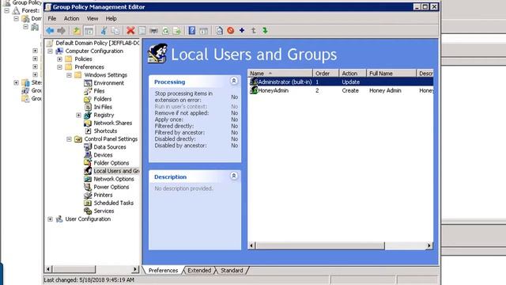Image resolution: width=506 pixels, height=285 pixels.
Task: Open the Action menu
Action: coord(71,19)
